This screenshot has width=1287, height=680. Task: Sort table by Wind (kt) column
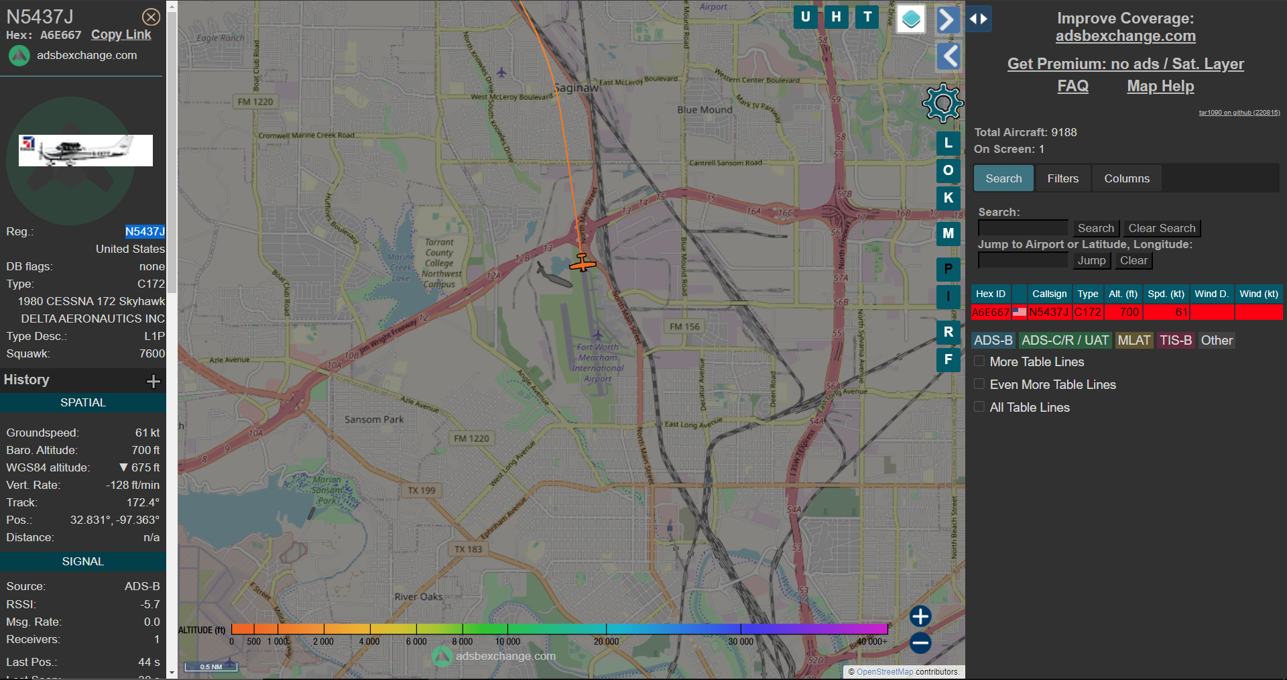[x=1258, y=294]
